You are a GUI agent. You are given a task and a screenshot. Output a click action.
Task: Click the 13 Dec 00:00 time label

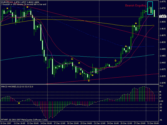(33, 123)
